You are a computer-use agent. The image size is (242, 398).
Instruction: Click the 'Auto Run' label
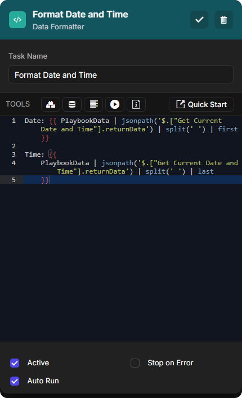pyautogui.click(x=43, y=381)
